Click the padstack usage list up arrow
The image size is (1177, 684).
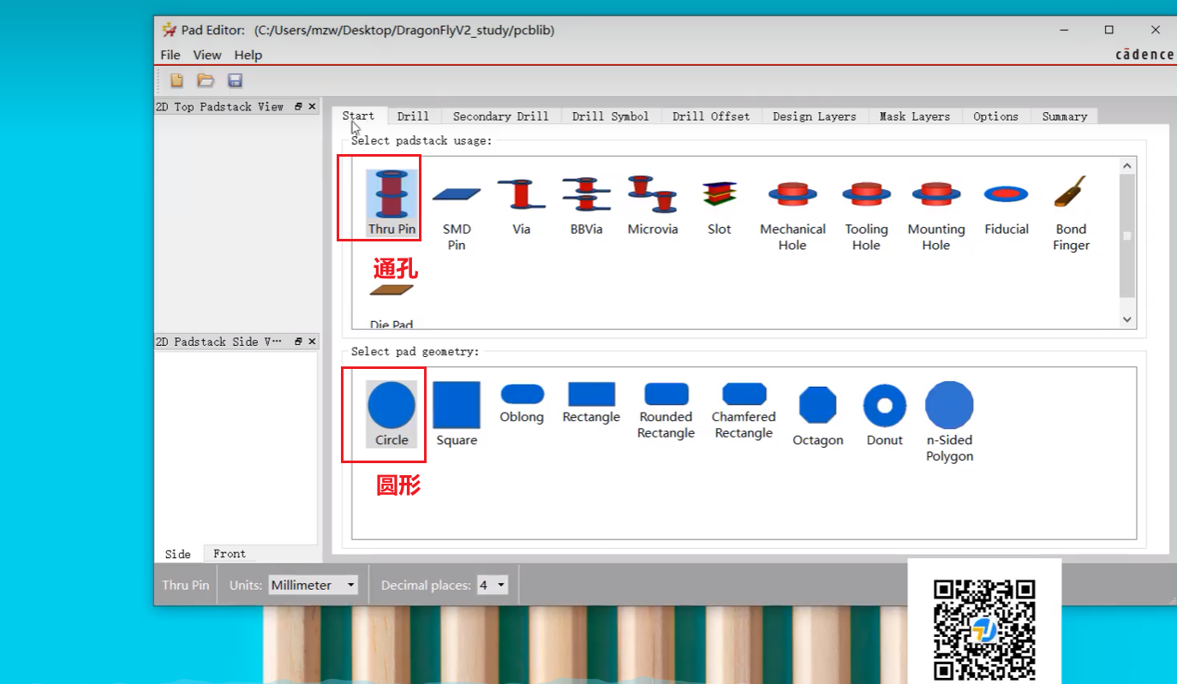tap(1127, 166)
